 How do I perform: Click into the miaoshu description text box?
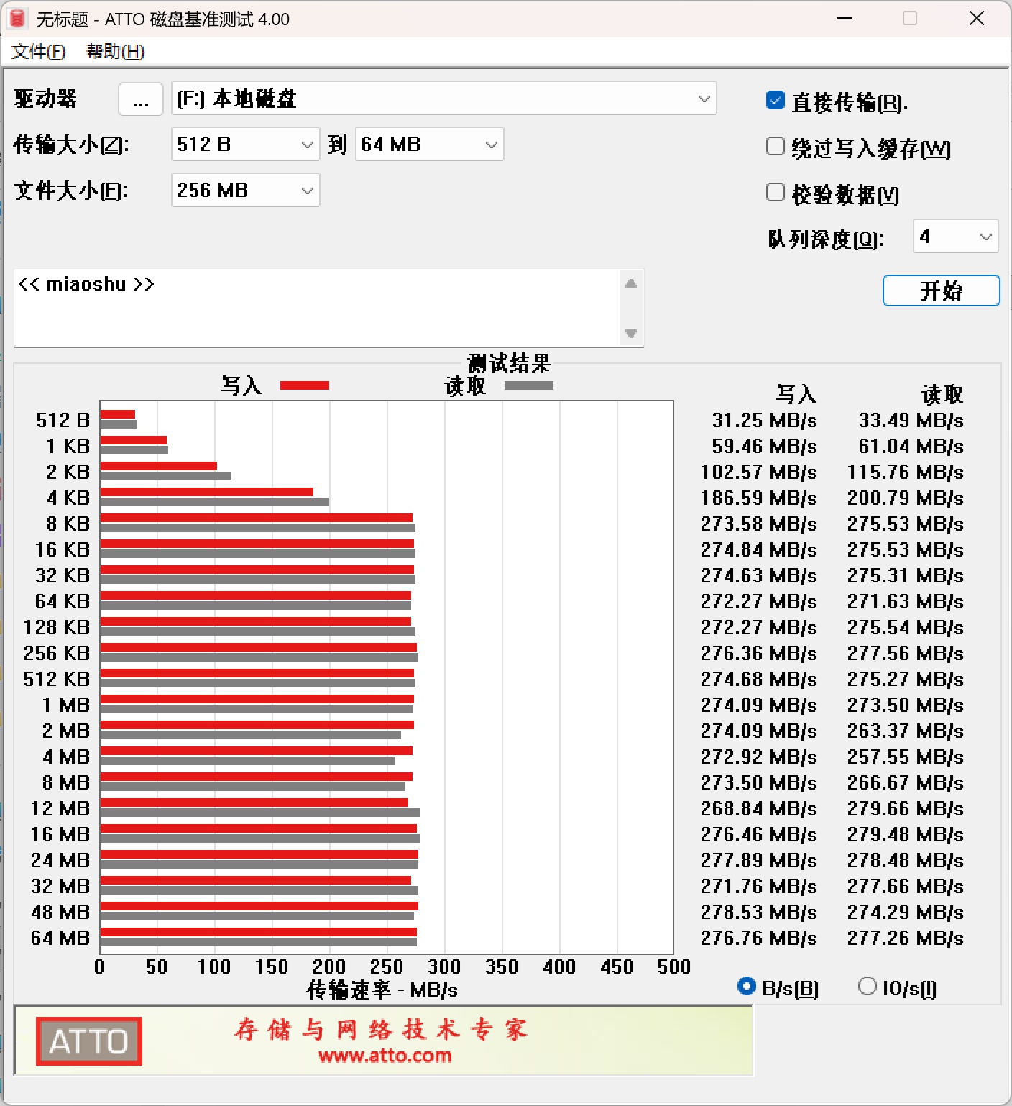point(316,308)
